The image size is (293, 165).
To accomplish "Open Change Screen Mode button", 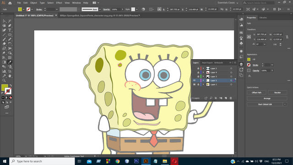I will click(x=7, y=107).
